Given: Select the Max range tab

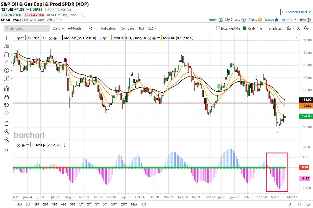Looking at the screenshot, I should coord(134,204).
